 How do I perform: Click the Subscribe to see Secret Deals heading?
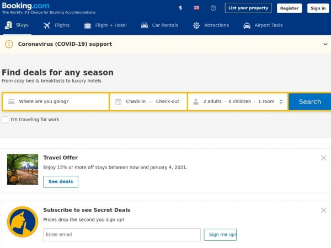[x=87, y=210]
